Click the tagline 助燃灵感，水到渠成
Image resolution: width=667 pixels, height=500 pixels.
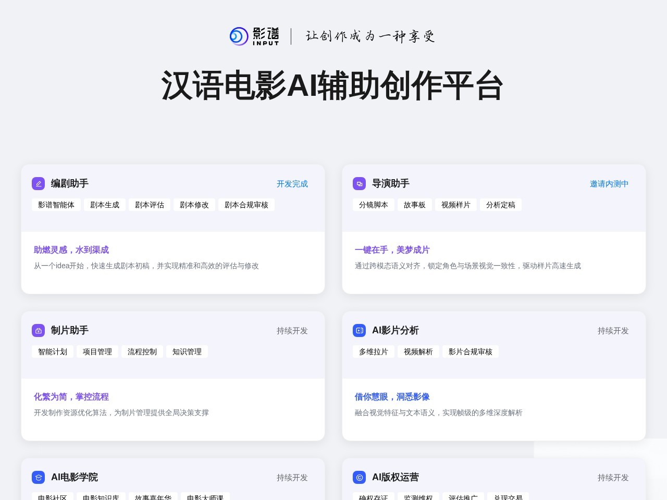click(71, 250)
